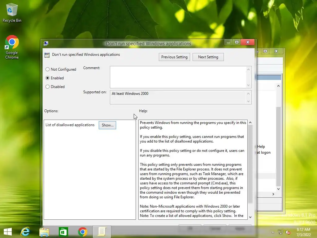Click the Comment box down arrow

(249, 85)
